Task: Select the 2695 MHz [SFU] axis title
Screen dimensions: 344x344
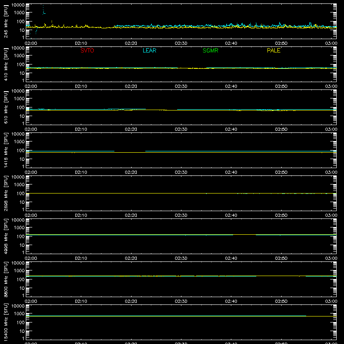Action: point(6,193)
